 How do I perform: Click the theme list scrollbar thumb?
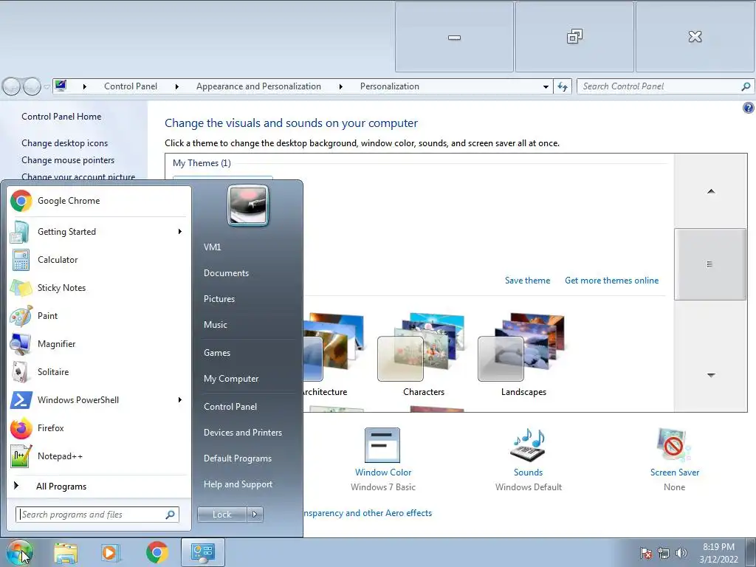tap(709, 264)
